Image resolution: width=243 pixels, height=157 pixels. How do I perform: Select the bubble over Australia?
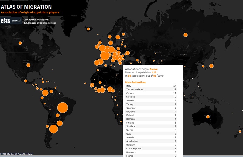pos(208,117)
